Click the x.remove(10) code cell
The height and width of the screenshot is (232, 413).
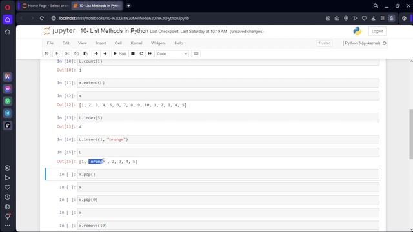(x=228, y=226)
